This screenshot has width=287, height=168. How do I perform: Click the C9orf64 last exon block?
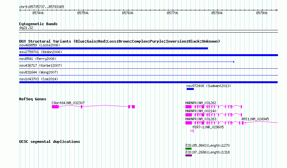(133, 107)
